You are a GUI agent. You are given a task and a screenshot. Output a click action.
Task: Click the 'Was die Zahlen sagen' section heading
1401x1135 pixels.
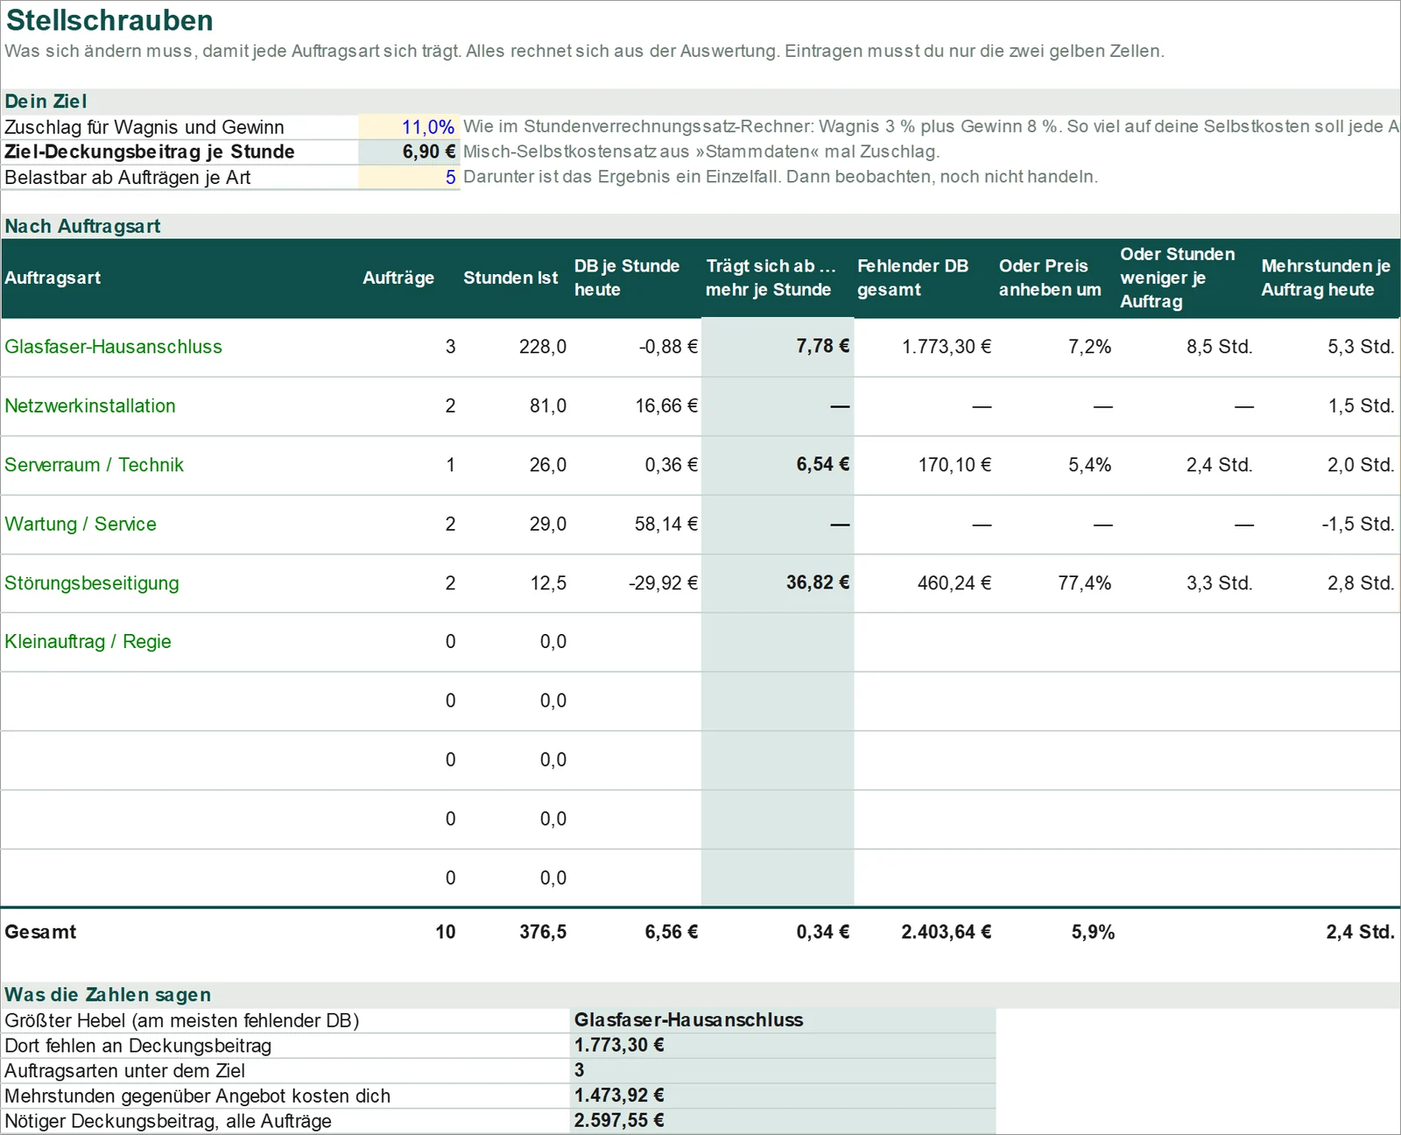[x=108, y=995]
